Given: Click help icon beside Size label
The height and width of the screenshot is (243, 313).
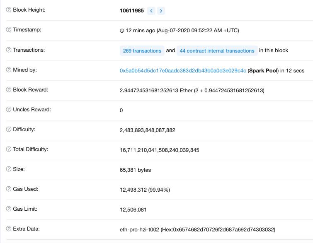Looking at the screenshot, I should [9, 169].
